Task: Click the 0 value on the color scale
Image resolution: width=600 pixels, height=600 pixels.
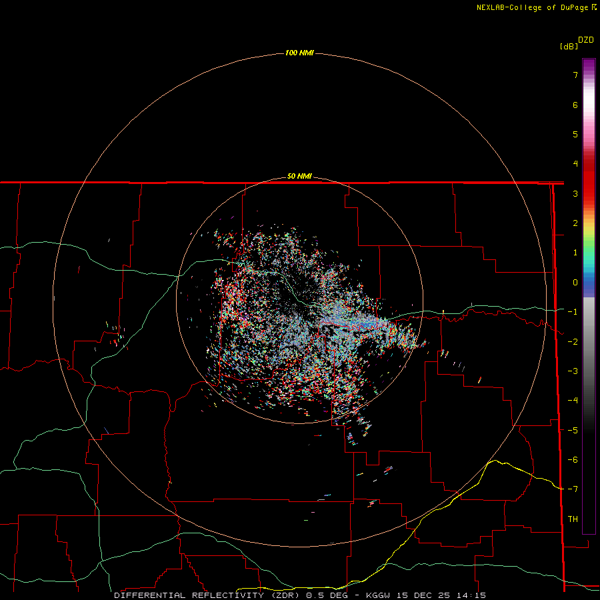Action: pos(575,283)
